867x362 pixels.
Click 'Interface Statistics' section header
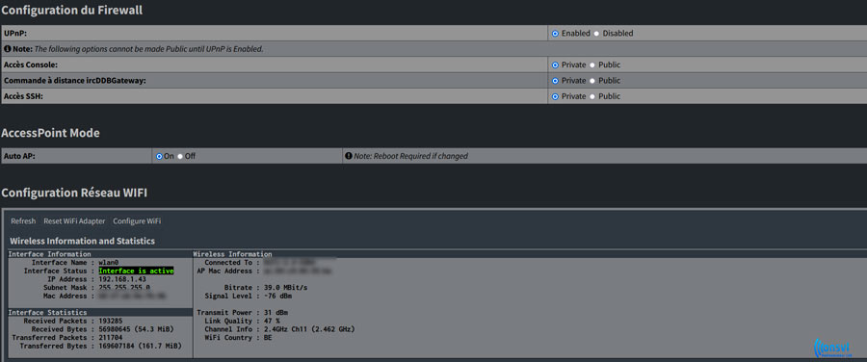tap(47, 313)
